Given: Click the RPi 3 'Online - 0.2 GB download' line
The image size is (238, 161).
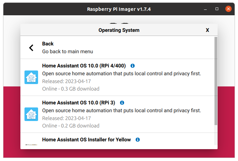Looking at the screenshot, I should tap(71, 126).
